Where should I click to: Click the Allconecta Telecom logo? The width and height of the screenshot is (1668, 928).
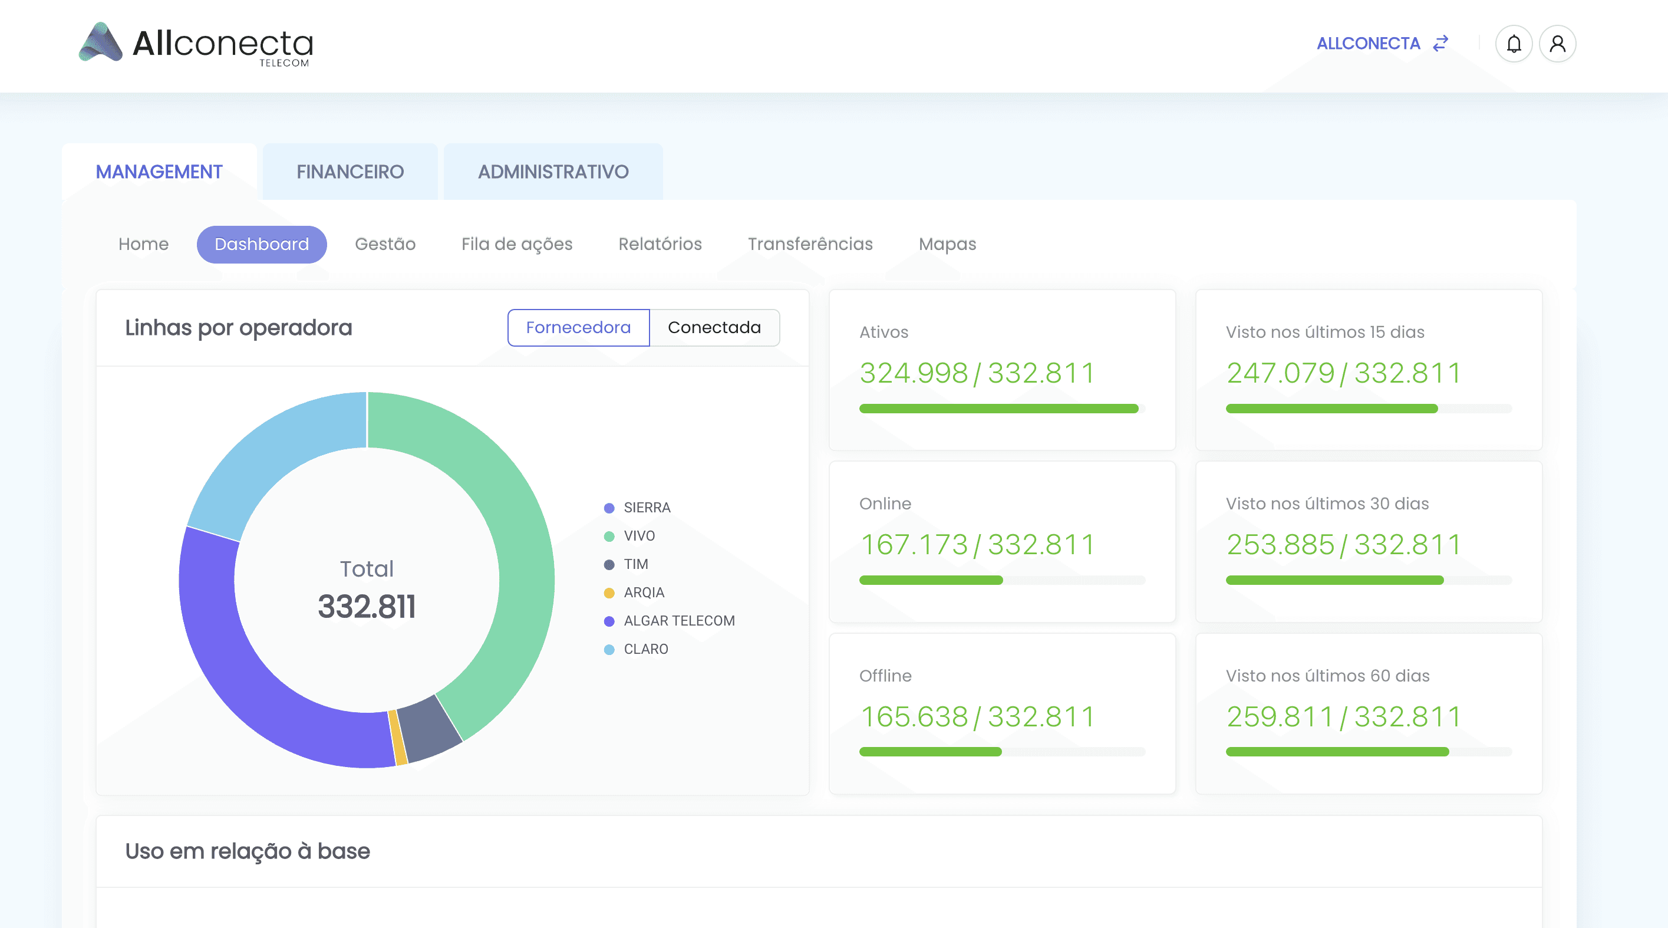pos(196,44)
